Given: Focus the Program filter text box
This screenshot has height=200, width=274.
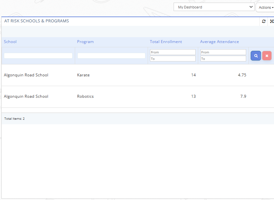Looking at the screenshot, I should tap(111, 56).
